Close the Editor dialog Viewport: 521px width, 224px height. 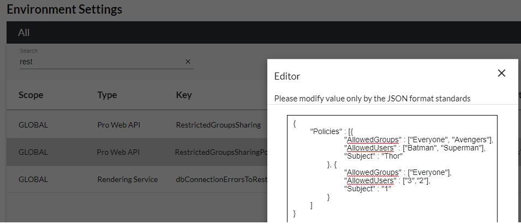(x=501, y=73)
